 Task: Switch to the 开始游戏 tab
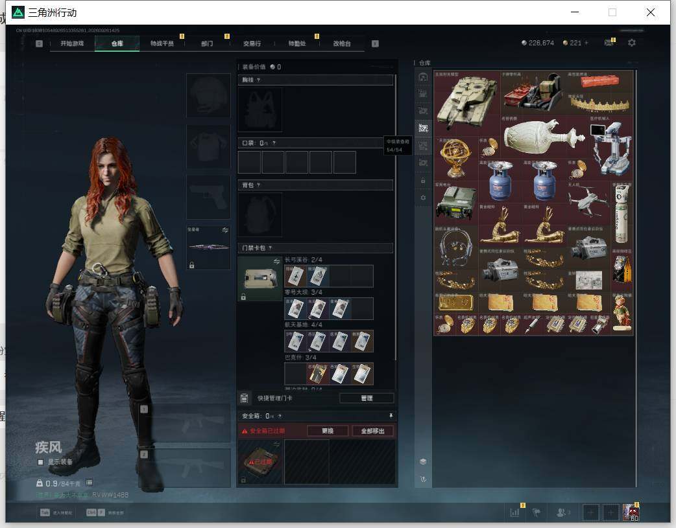click(72, 43)
